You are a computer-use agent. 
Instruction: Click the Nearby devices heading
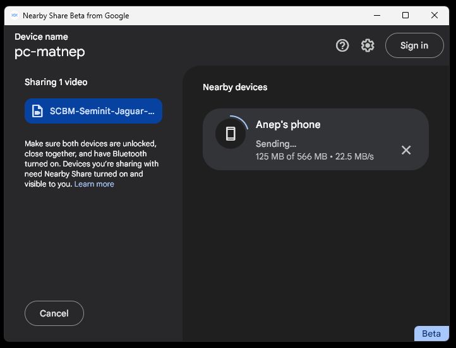point(235,87)
